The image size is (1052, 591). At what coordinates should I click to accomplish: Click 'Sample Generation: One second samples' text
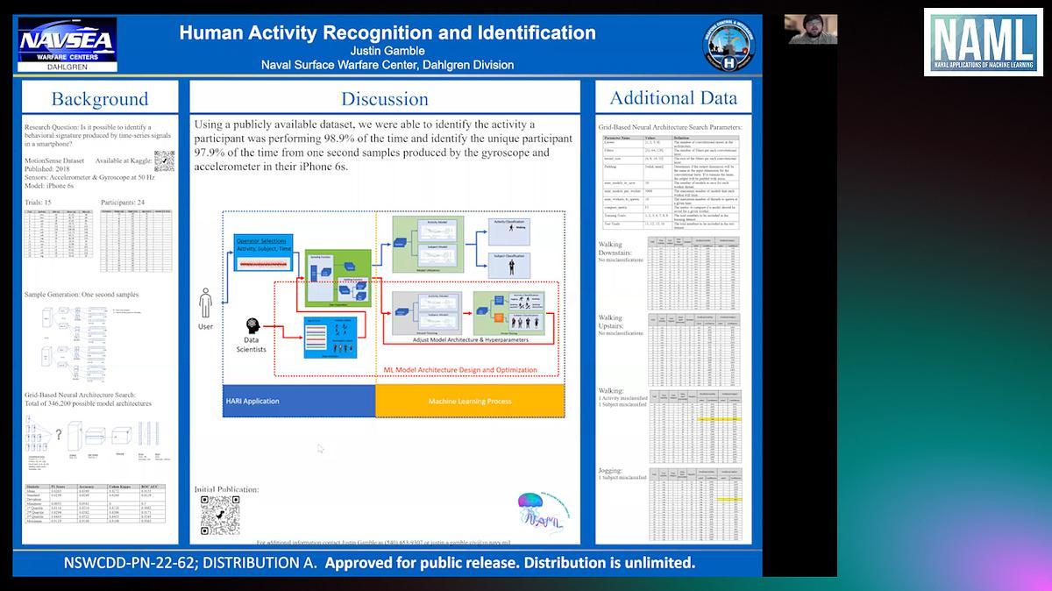pos(82,295)
